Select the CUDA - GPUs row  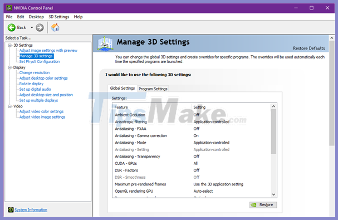click(x=192, y=164)
